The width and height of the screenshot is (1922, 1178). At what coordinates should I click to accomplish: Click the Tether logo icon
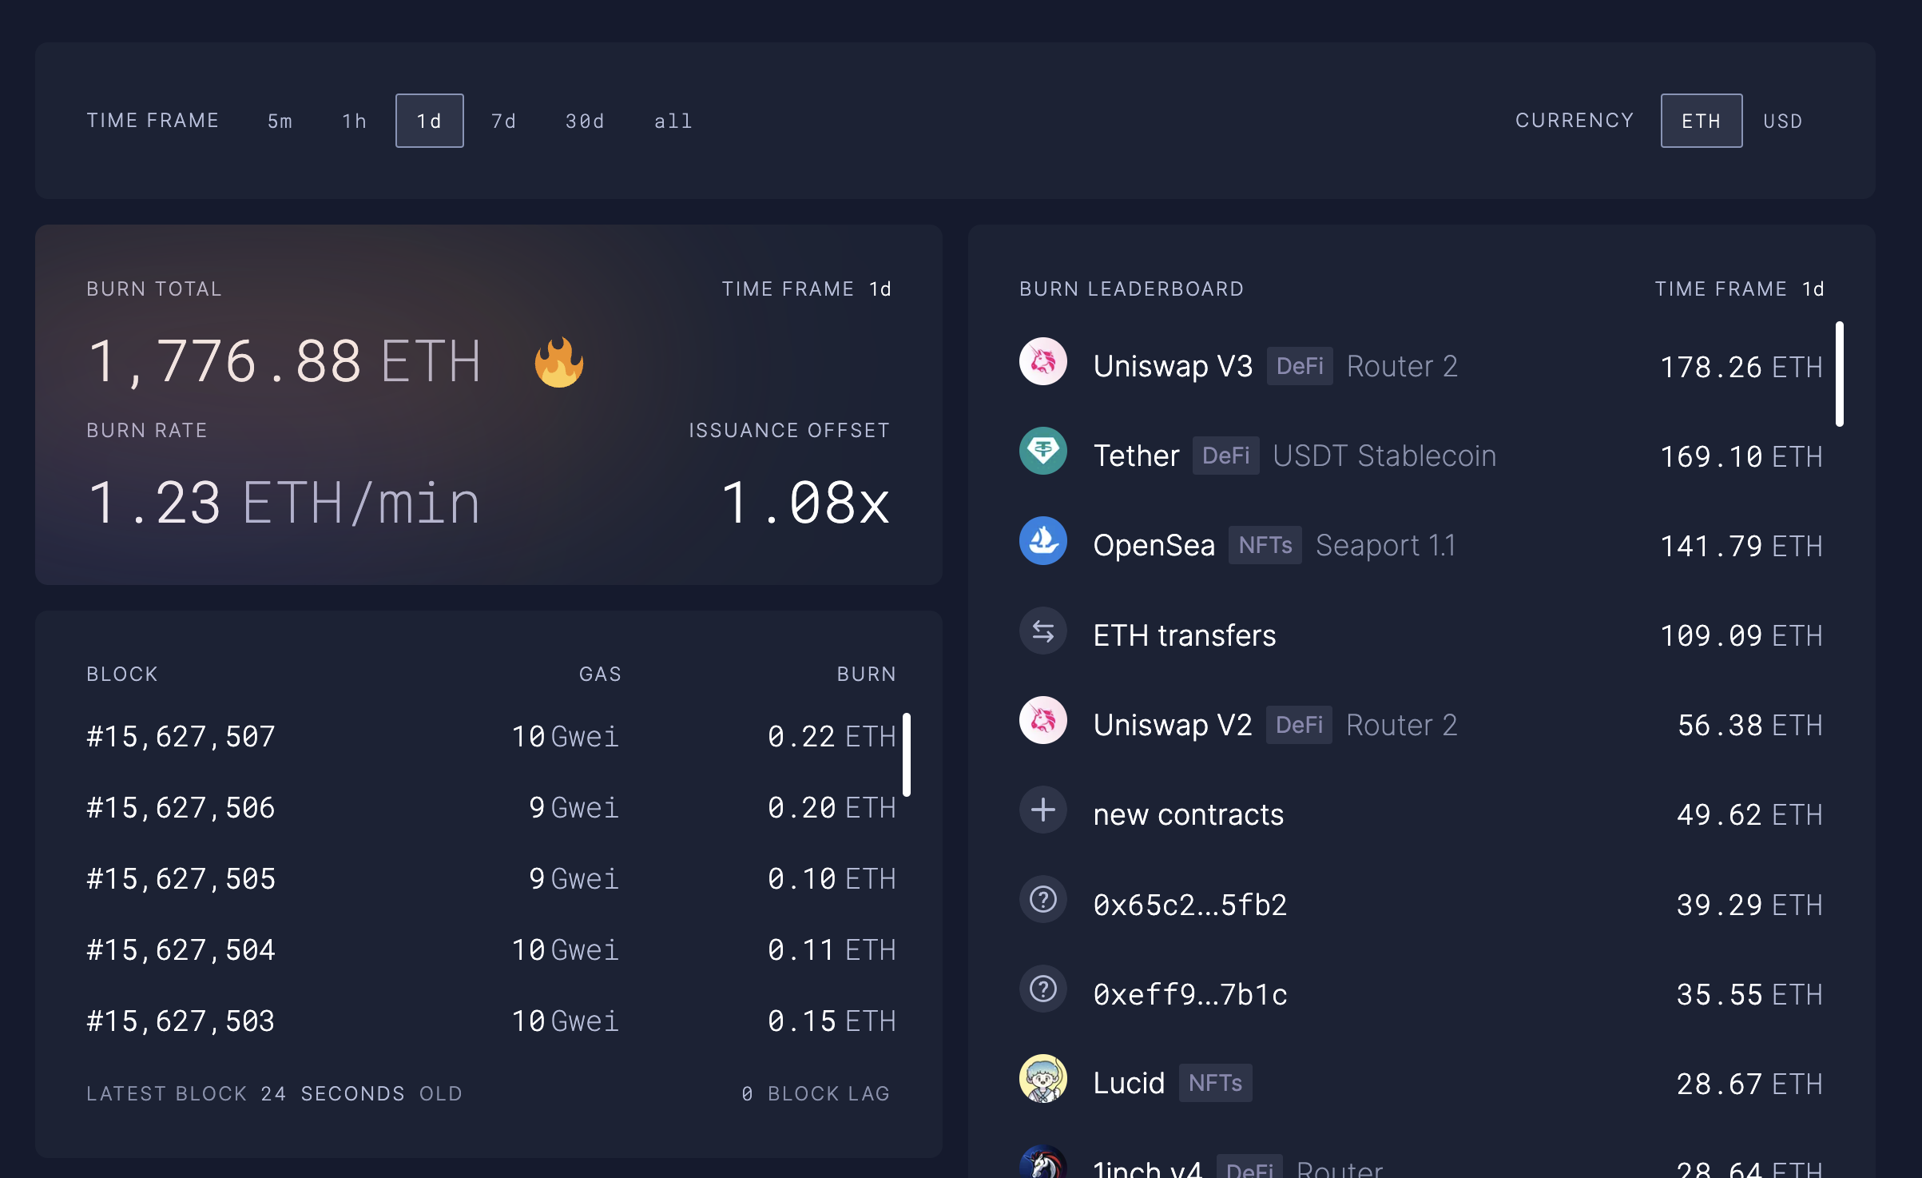(1042, 452)
